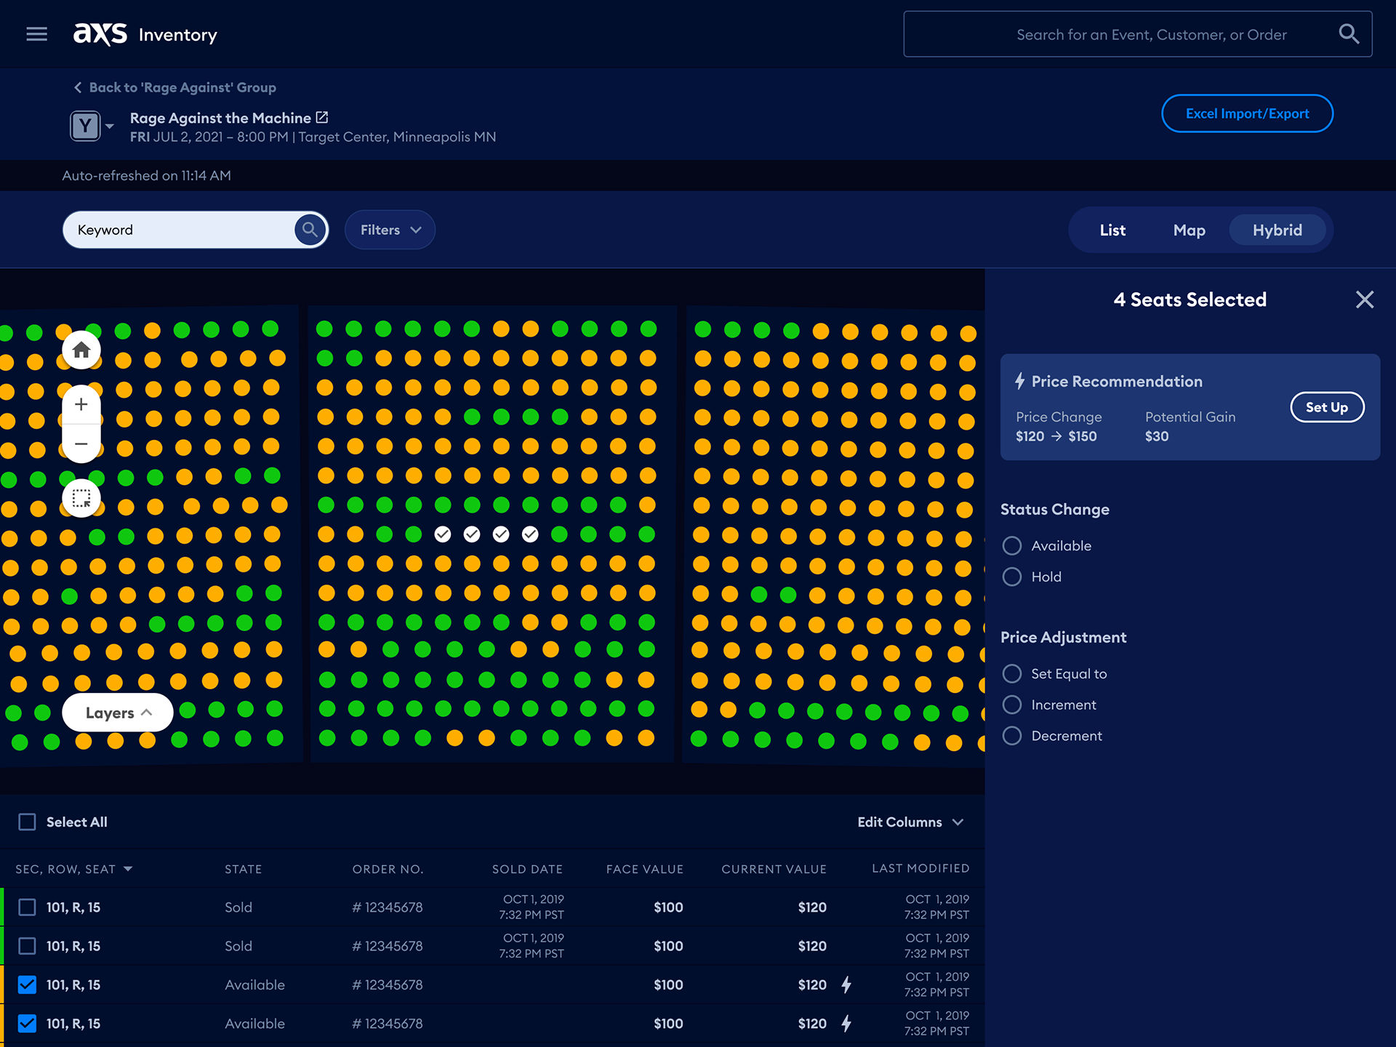
Task: Click the Auto-refreshed on 11:14 AM text
Action: click(146, 175)
